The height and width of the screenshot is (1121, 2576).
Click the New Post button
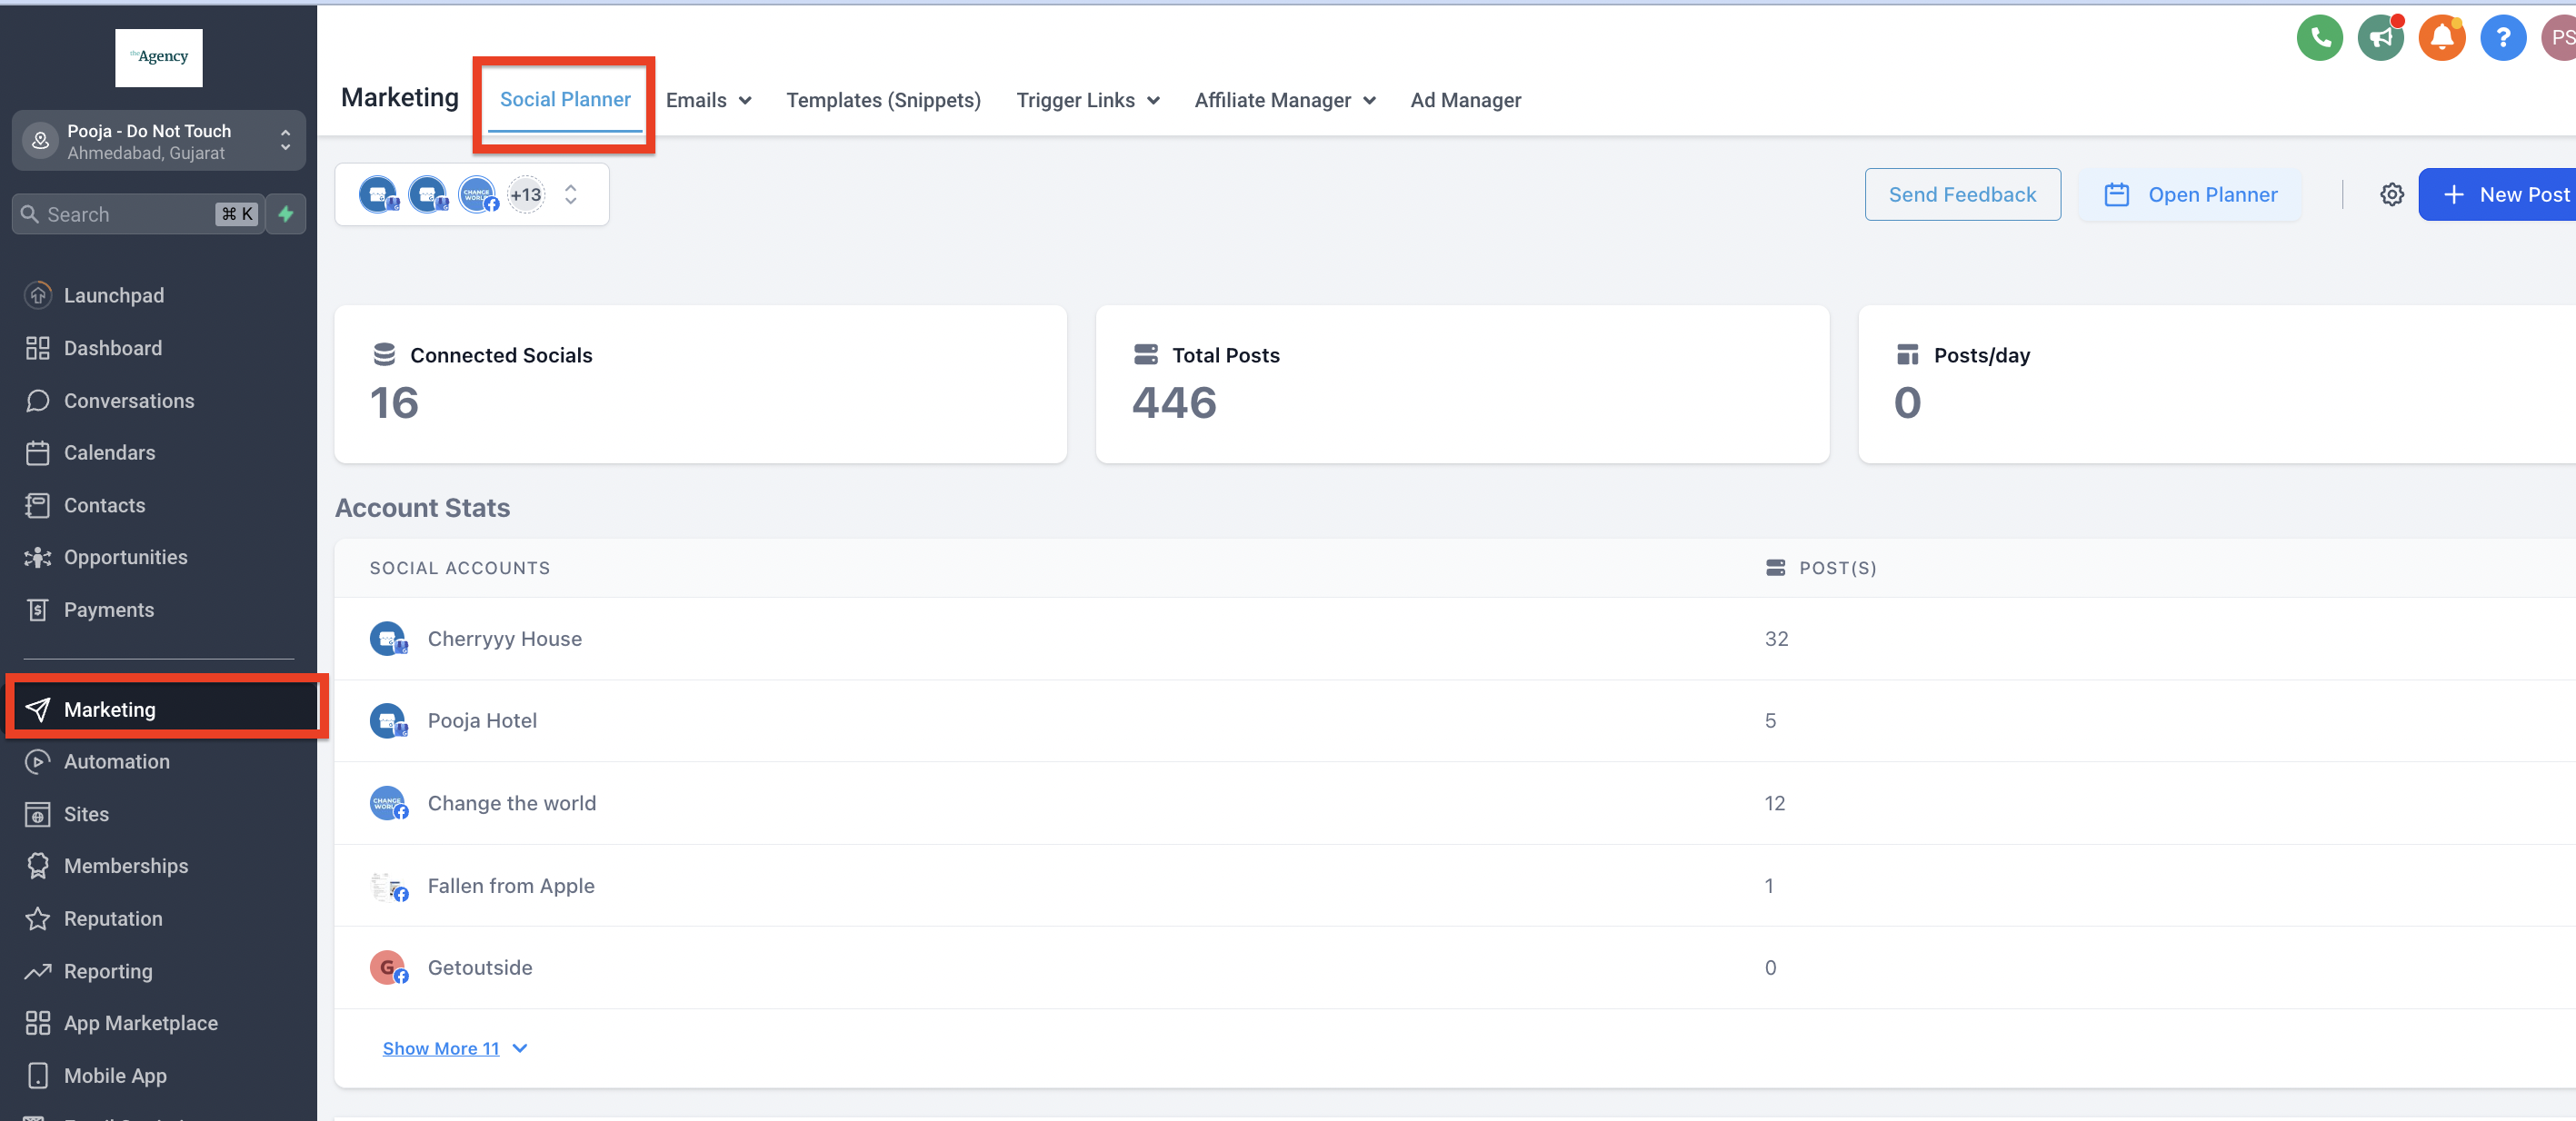point(2505,194)
